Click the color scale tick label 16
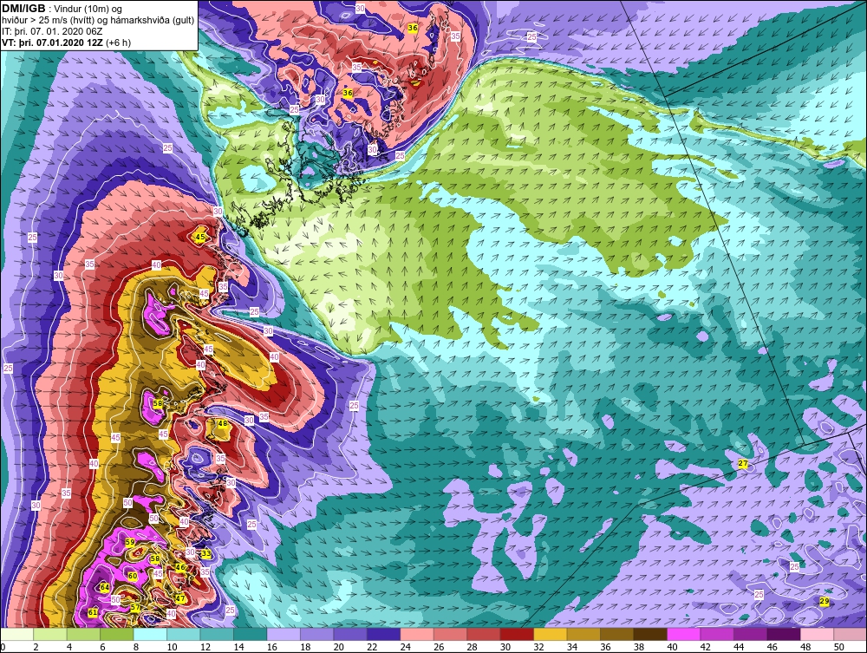 coord(272,648)
